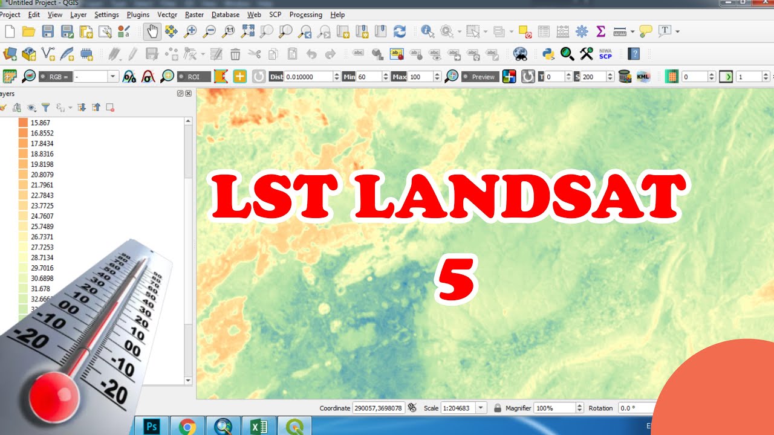This screenshot has width=774, height=435.
Task: Click the cumulative count stretch percent icon
Action: pos(129,77)
